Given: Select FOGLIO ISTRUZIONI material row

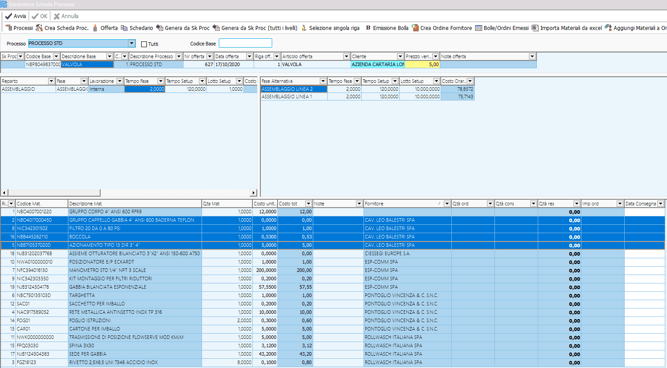Looking at the screenshot, I should (333, 320).
